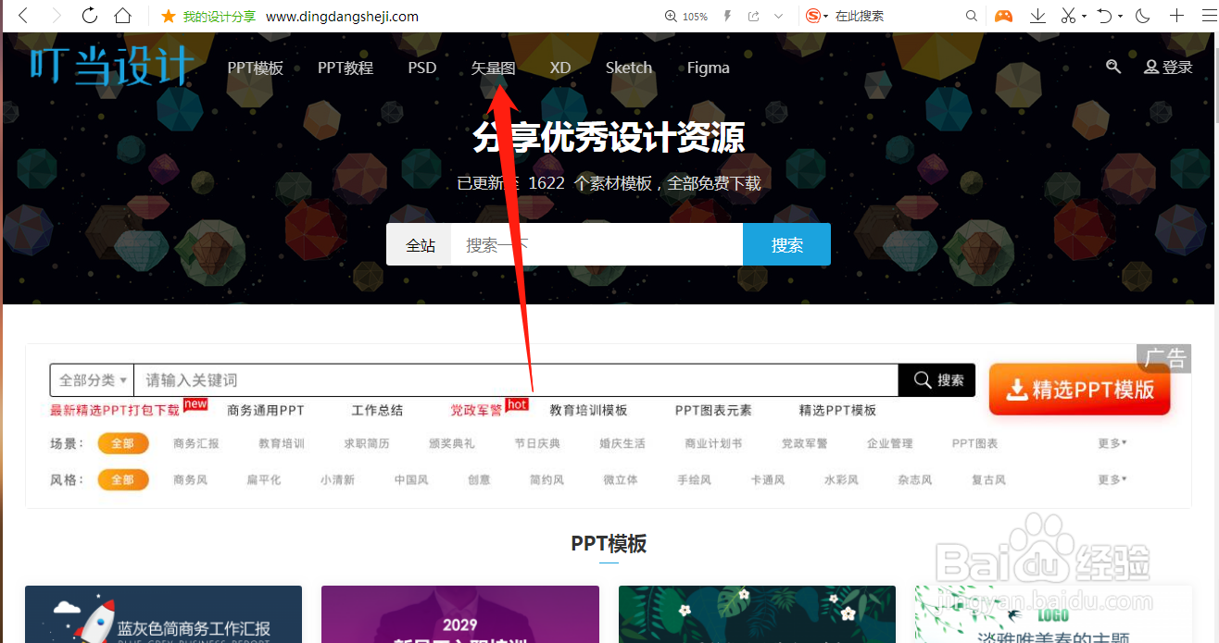Open the Figma nav item
The image size is (1219, 643).
coord(709,68)
